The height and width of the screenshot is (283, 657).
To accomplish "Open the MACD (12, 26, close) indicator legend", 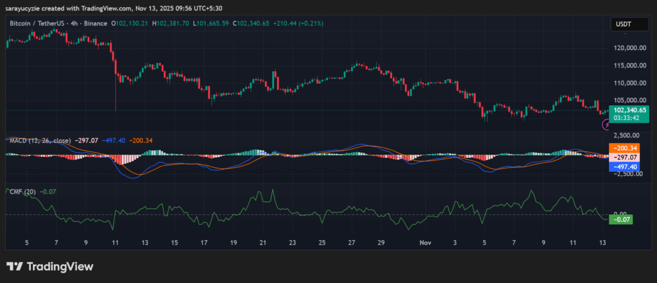I will [x=40, y=140].
